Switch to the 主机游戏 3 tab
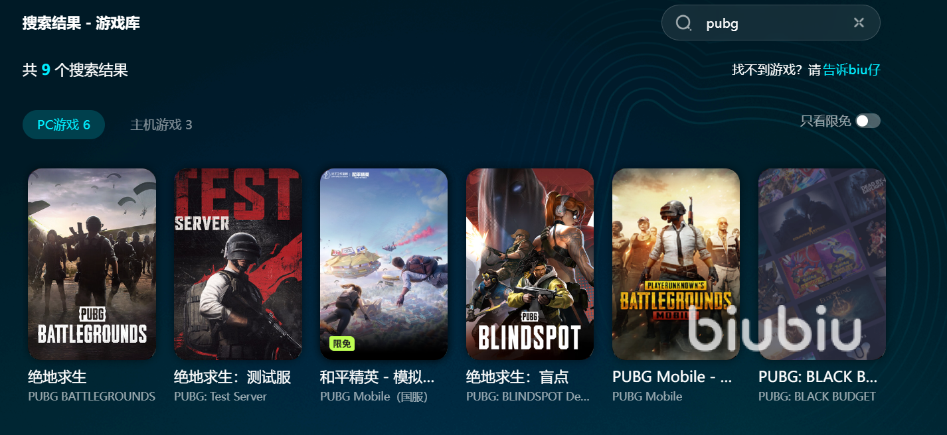This screenshot has height=435, width=947. tap(161, 125)
